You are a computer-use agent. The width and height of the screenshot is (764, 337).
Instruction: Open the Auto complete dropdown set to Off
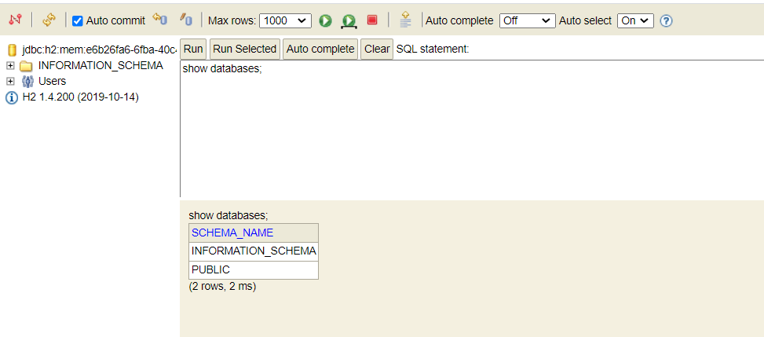527,20
